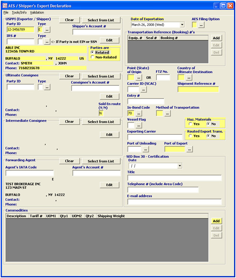This screenshot has height=278, width=236.
Task: Clear the Intermediate Consignee section
Action: [70, 122]
